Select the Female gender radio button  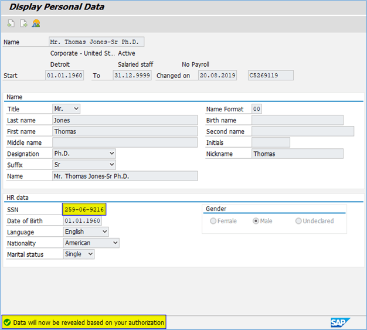pyautogui.click(x=213, y=221)
